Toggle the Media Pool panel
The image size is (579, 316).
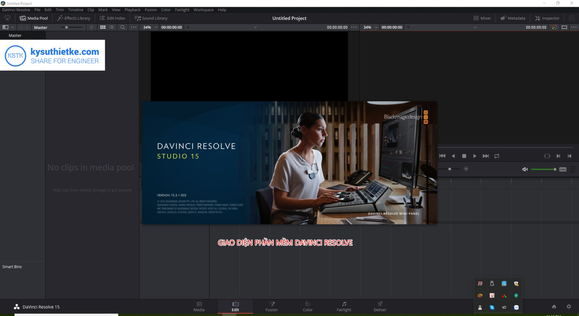[x=34, y=18]
